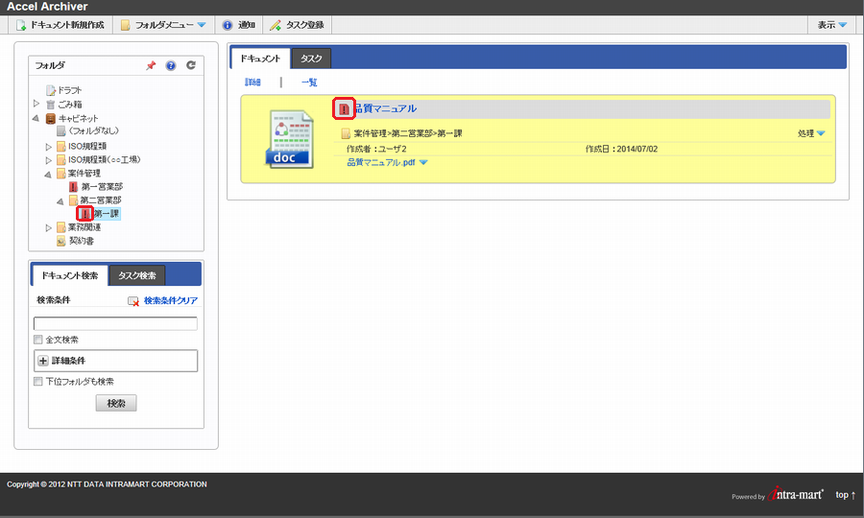Click the 検索 button
Screen dimensions: 864x518
click(116, 404)
